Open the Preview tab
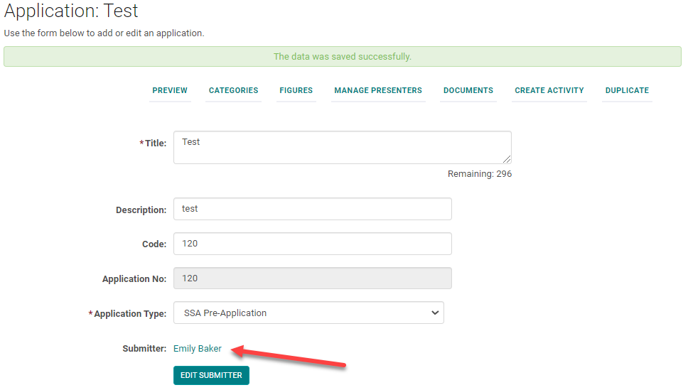688x390 pixels. (x=170, y=90)
